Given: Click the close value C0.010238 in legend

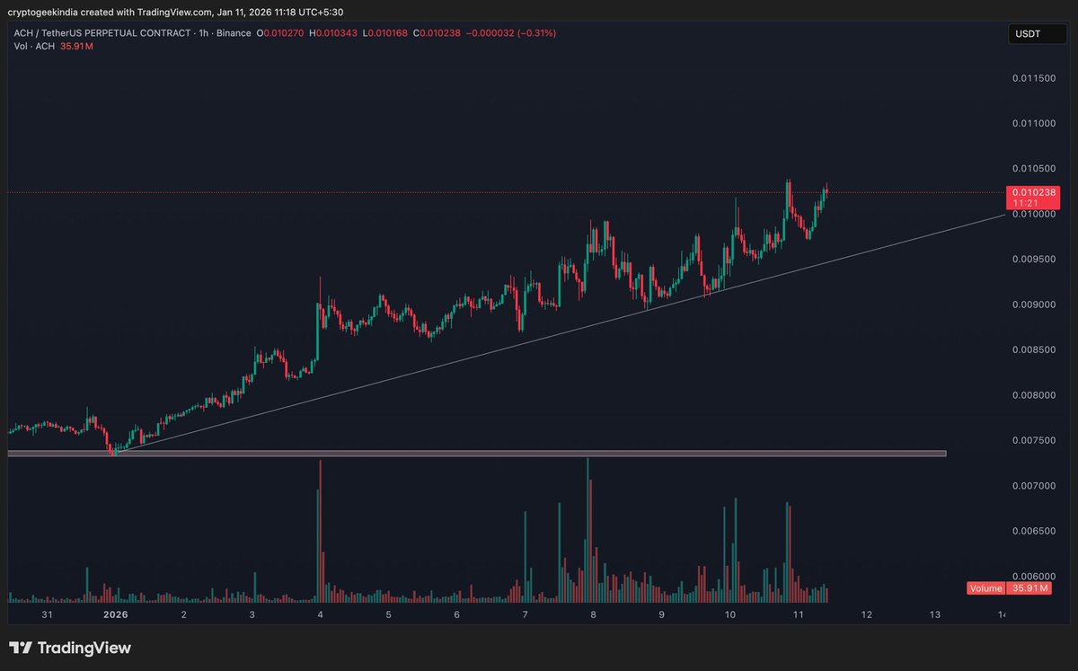Looking at the screenshot, I should click(437, 33).
